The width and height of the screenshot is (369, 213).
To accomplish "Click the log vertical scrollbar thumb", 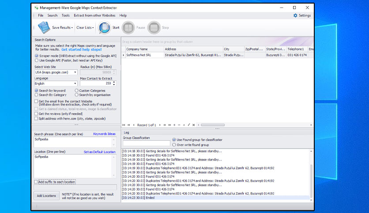I will click(x=311, y=180).
